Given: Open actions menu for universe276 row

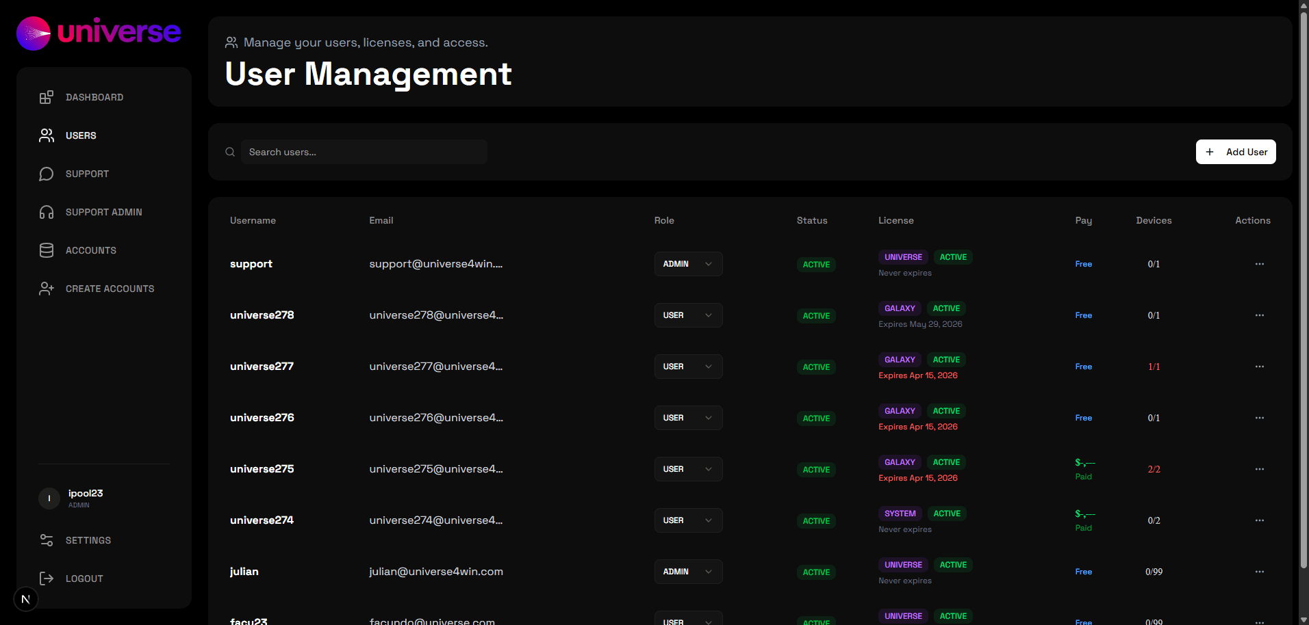Looking at the screenshot, I should [1260, 418].
